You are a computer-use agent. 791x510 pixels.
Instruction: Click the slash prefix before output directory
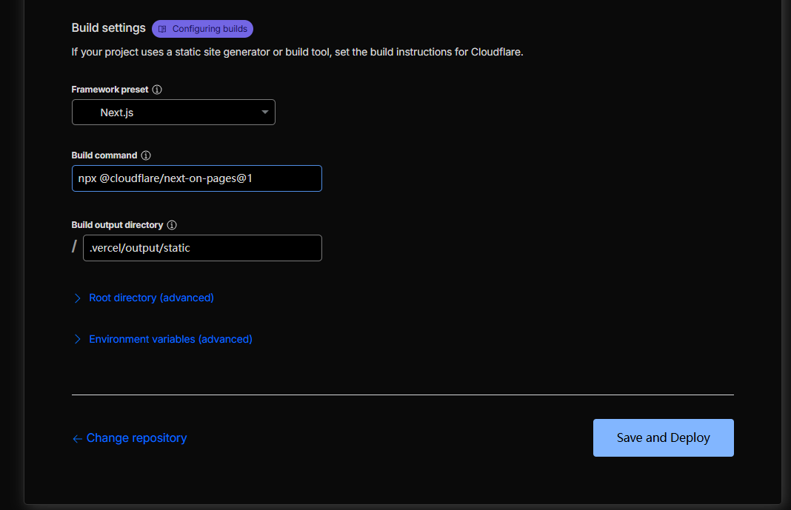[74, 247]
